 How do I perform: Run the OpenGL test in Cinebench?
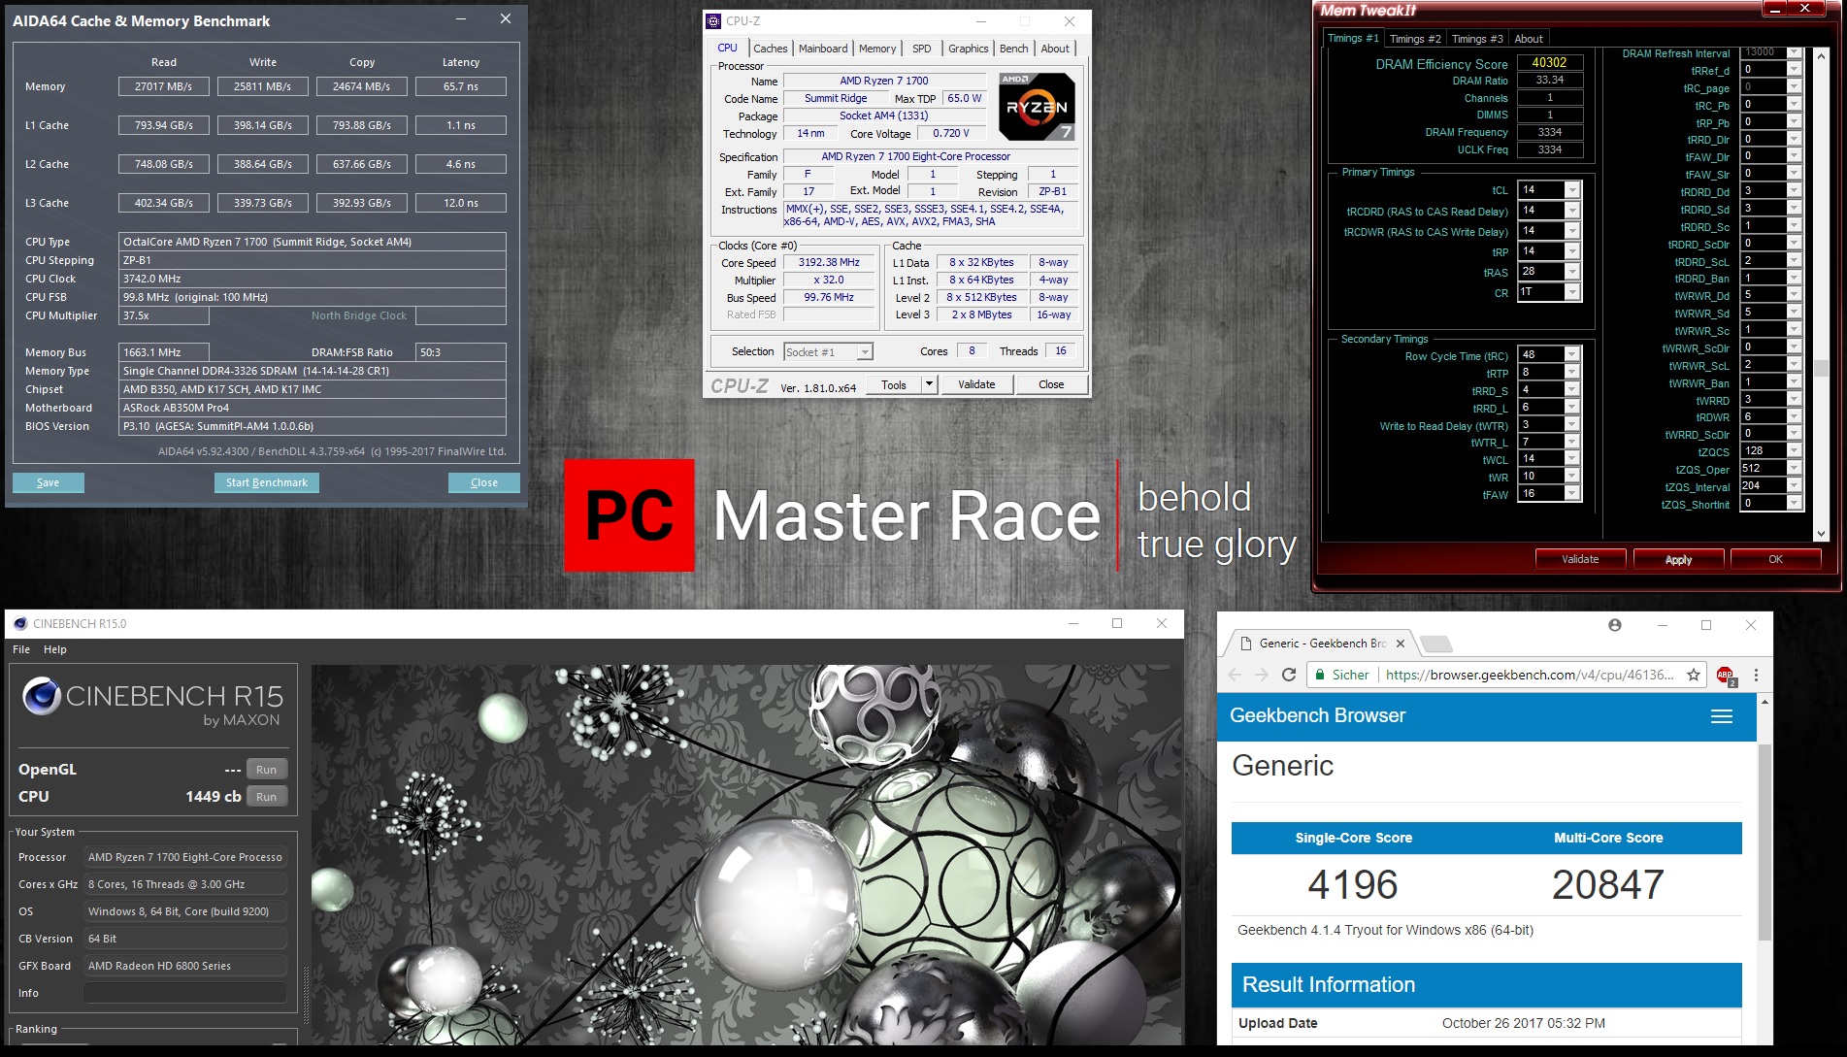tap(266, 770)
